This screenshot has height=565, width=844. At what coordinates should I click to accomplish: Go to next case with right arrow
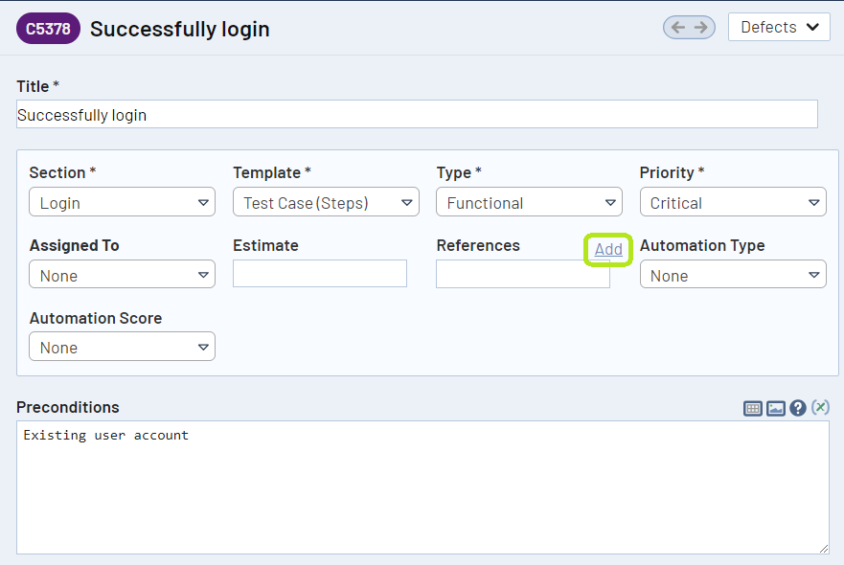[701, 28]
